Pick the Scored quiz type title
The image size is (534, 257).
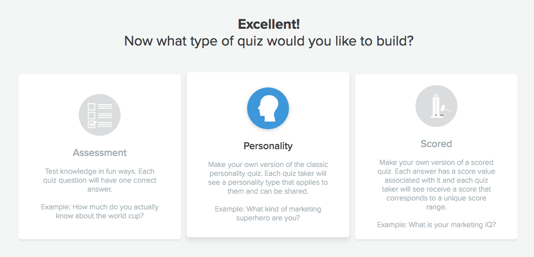pos(436,143)
